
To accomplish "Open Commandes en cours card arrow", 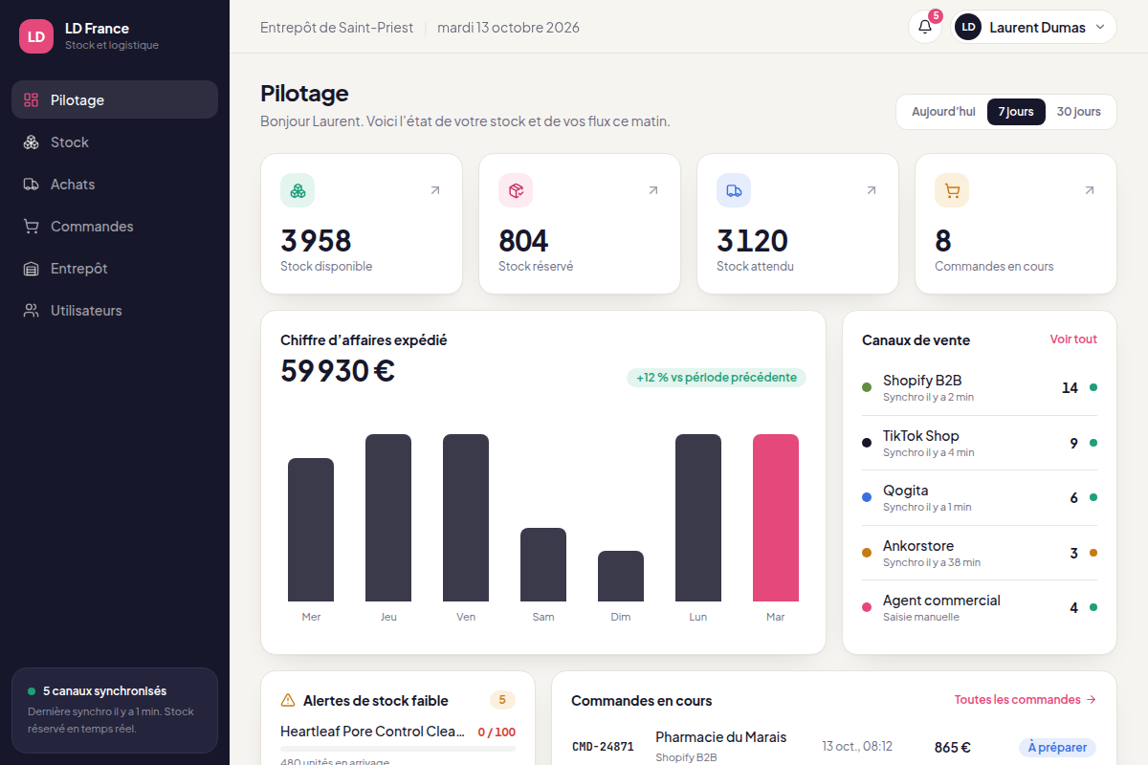I will [1090, 190].
